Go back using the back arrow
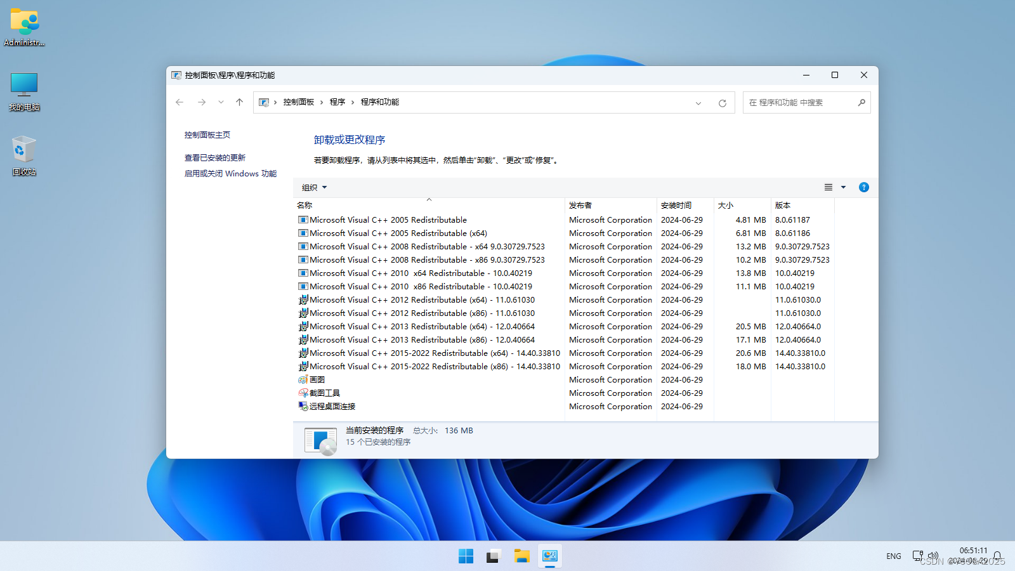The width and height of the screenshot is (1015, 571). point(180,102)
